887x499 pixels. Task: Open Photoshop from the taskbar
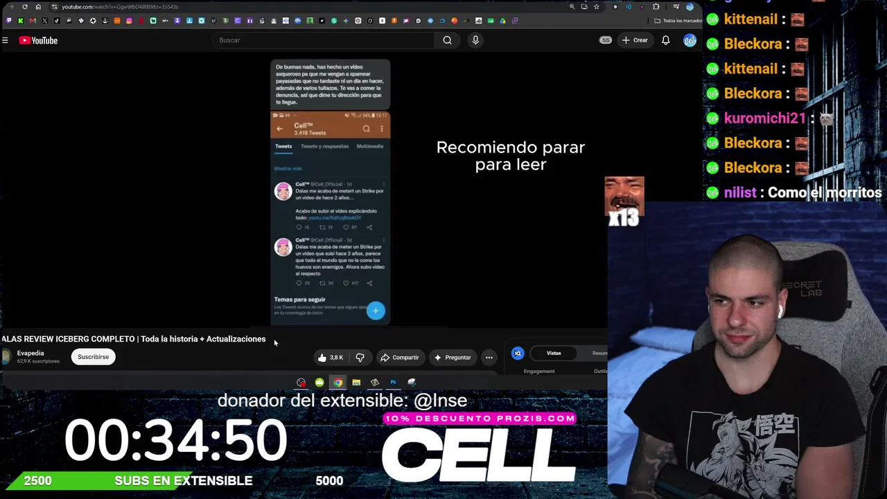coord(393,383)
